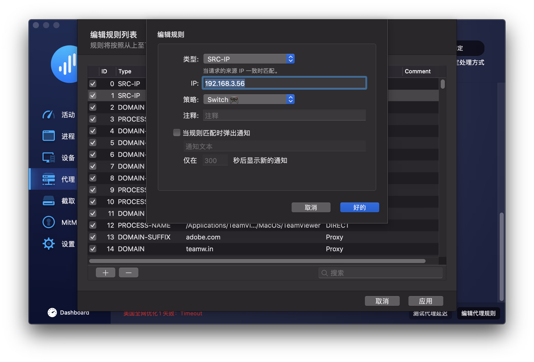Click the horizontal scrollbar under rule list

257,261
